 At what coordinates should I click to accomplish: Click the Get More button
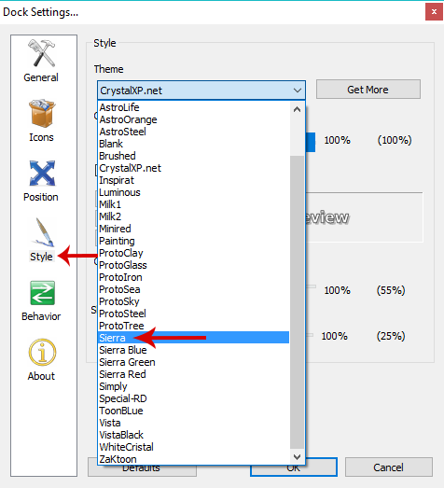point(368,90)
